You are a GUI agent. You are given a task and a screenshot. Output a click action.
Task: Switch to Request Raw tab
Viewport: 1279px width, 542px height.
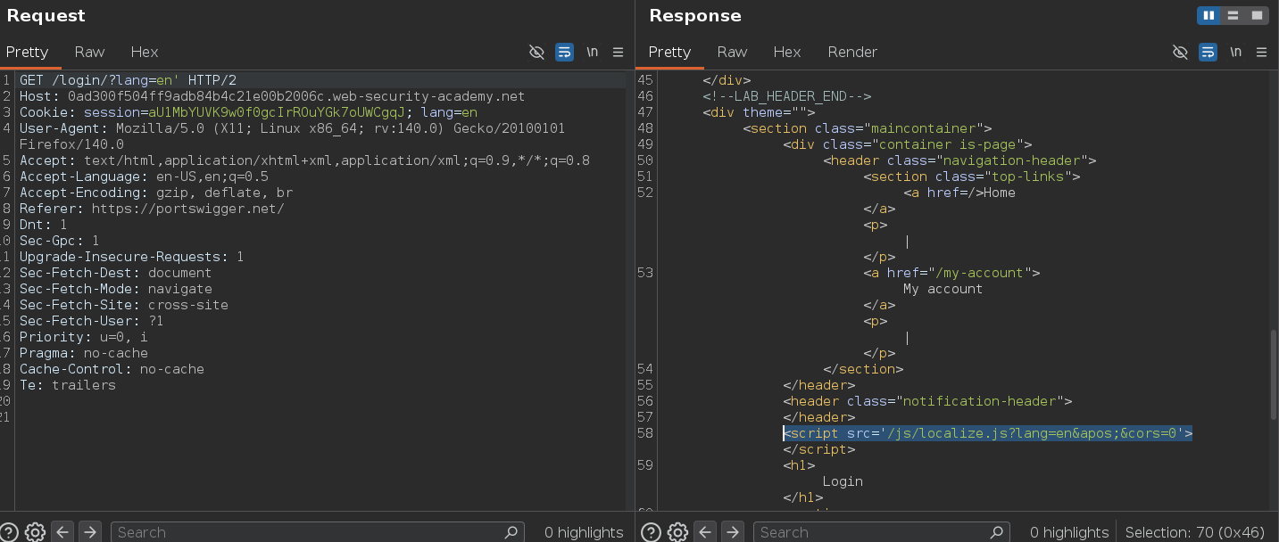(89, 52)
